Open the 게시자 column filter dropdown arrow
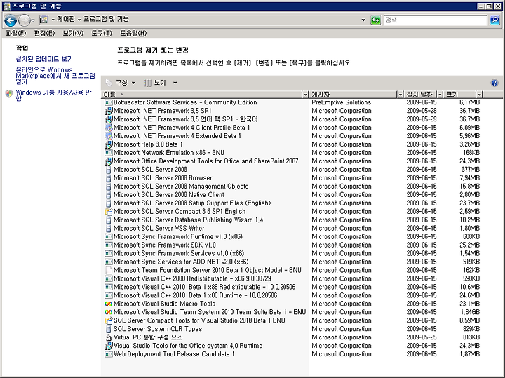 400,95
